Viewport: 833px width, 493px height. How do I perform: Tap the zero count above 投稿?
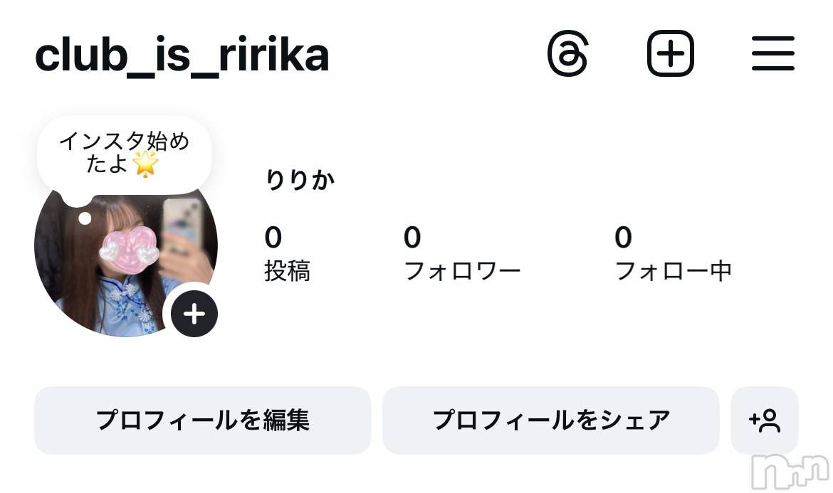(273, 238)
